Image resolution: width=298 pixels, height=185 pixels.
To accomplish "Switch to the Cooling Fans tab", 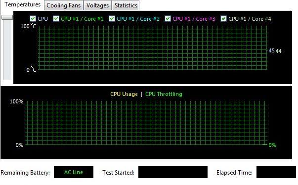I will [x=64, y=5].
